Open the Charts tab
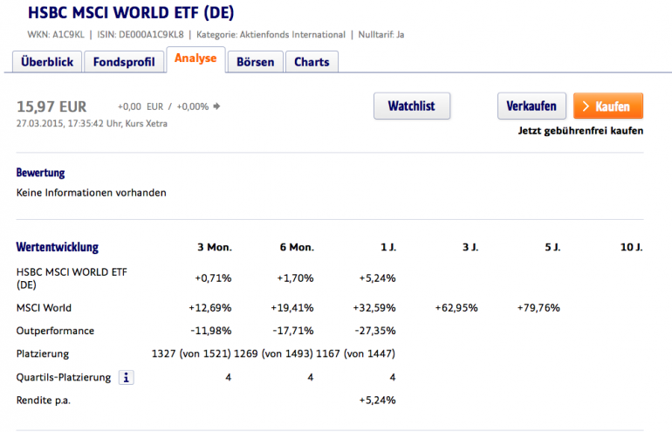The image size is (672, 432). pos(312,62)
